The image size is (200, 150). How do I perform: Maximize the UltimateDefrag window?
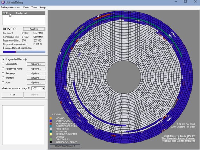tap(185, 1)
